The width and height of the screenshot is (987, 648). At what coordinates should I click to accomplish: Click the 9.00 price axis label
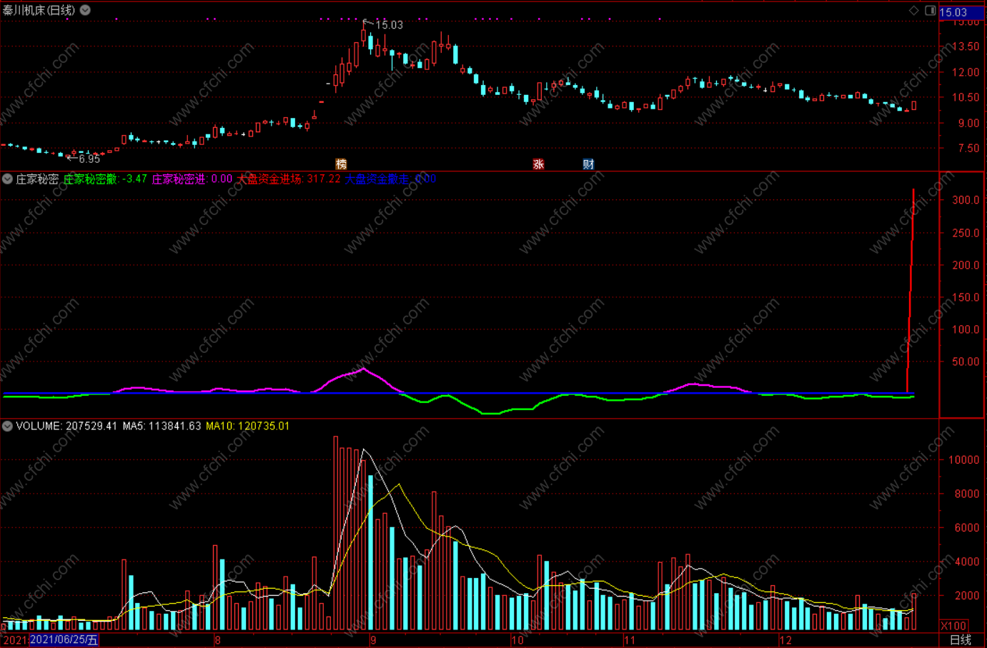968,123
